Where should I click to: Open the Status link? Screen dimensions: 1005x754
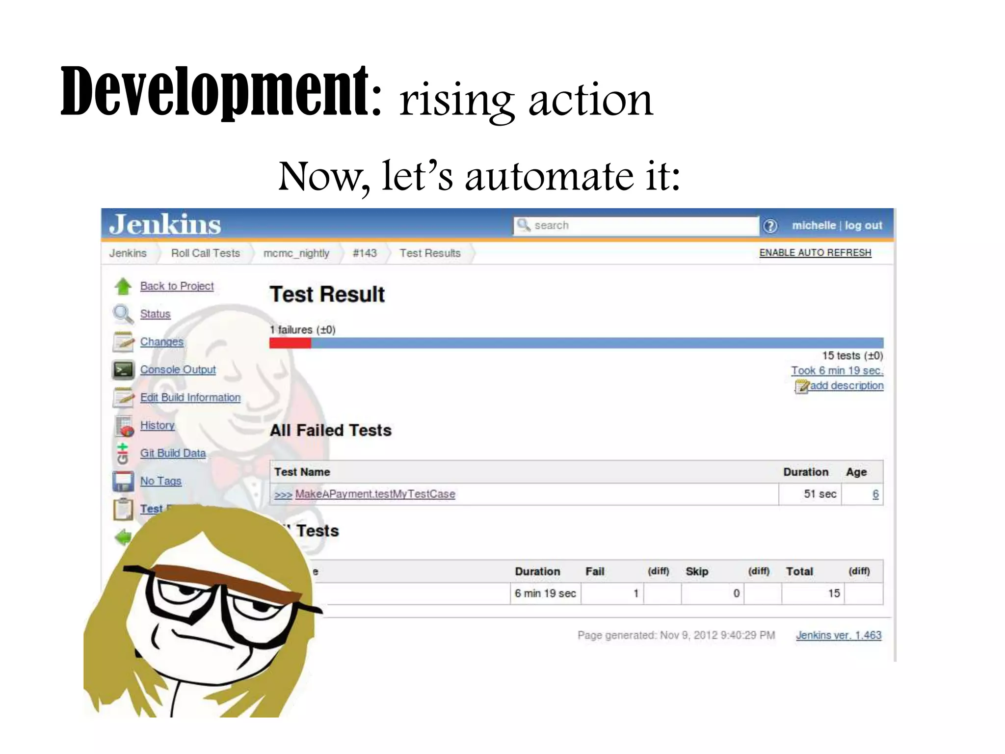tap(155, 314)
